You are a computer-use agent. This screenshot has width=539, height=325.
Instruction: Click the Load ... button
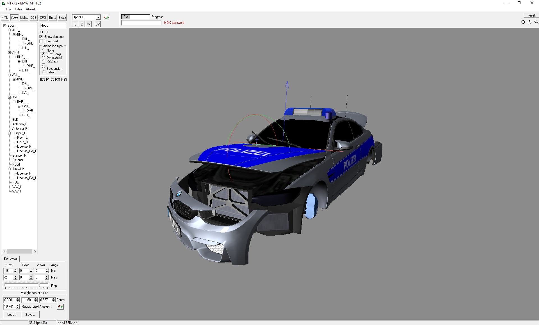pyautogui.click(x=12, y=315)
